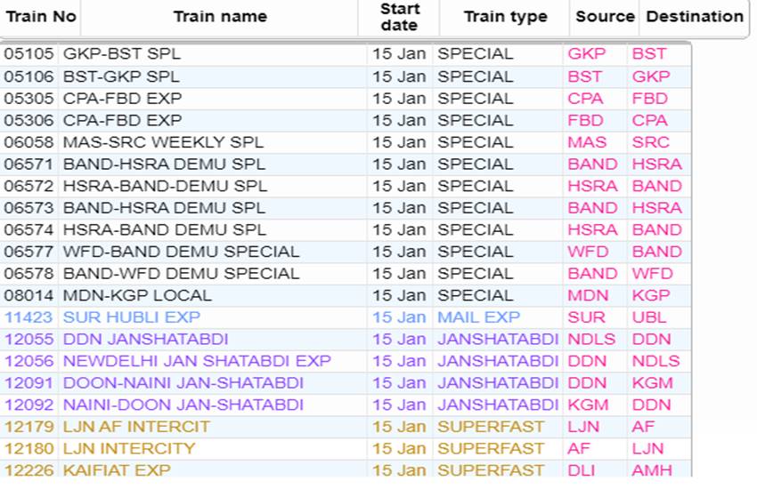Click the SUR HUBLI EXP train name
The width and height of the screenshot is (757, 489).
click(131, 317)
